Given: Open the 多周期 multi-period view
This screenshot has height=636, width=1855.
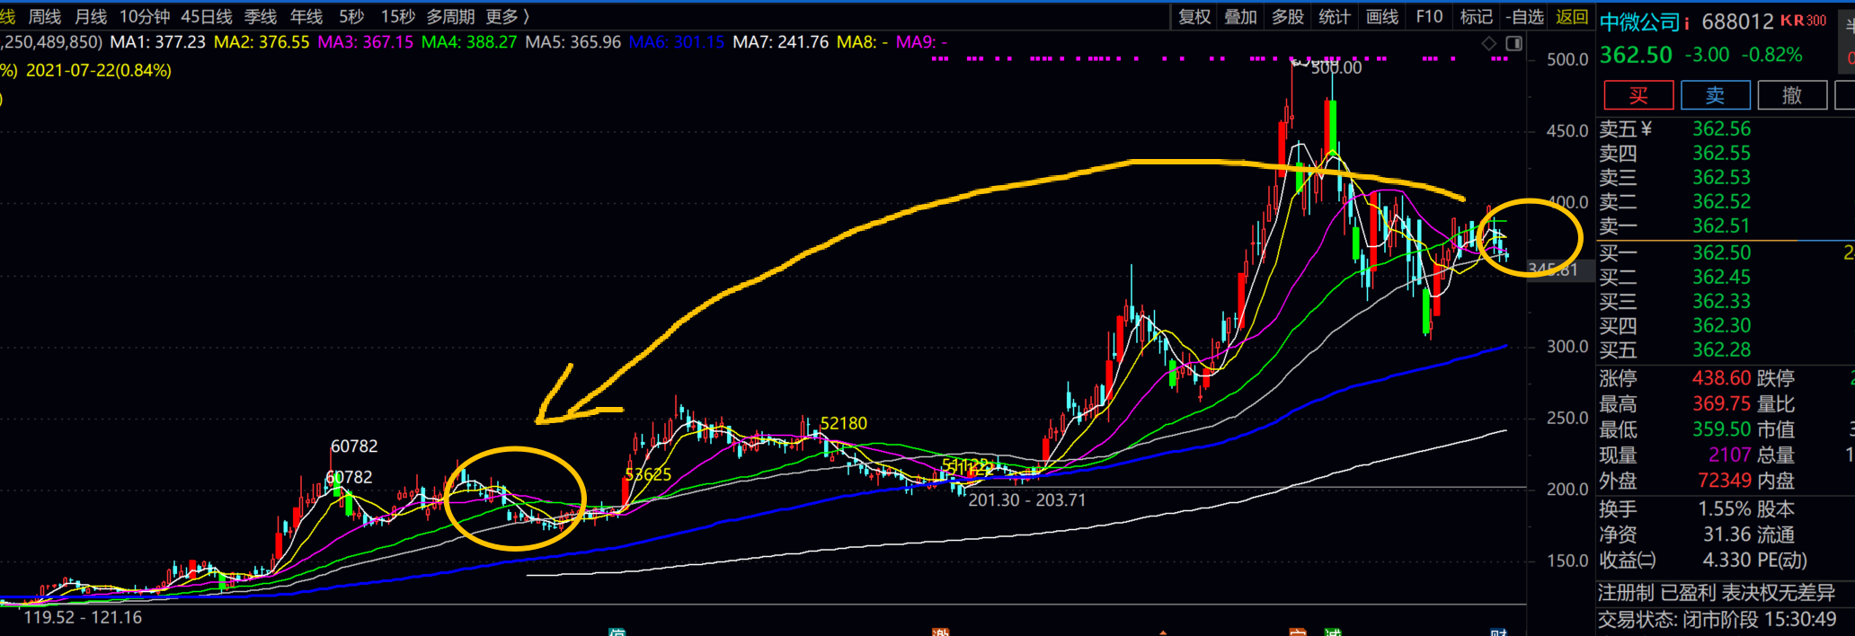Looking at the screenshot, I should [x=450, y=17].
